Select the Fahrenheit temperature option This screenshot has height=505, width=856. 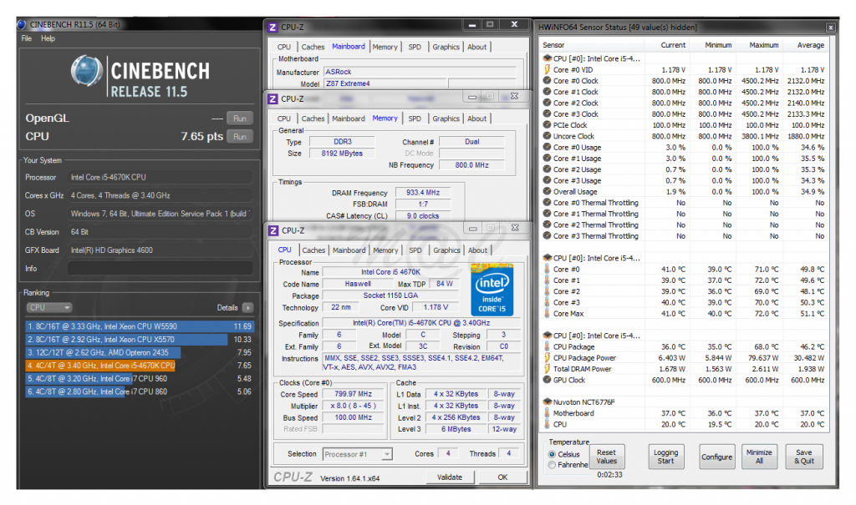[x=552, y=465]
